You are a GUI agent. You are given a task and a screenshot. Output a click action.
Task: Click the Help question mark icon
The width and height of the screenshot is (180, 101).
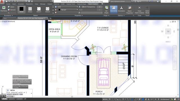click(158, 1)
